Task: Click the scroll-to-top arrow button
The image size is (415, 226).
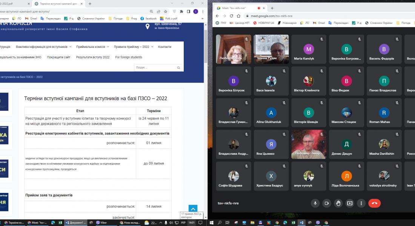Action: click(193, 209)
